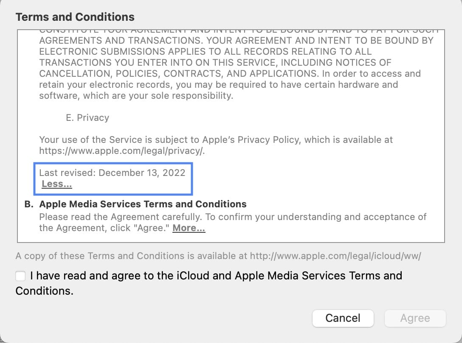Viewport: 462px width, 343px height.
Task: Click the "Terms and Conditions" dialog title
Action: 75,17
